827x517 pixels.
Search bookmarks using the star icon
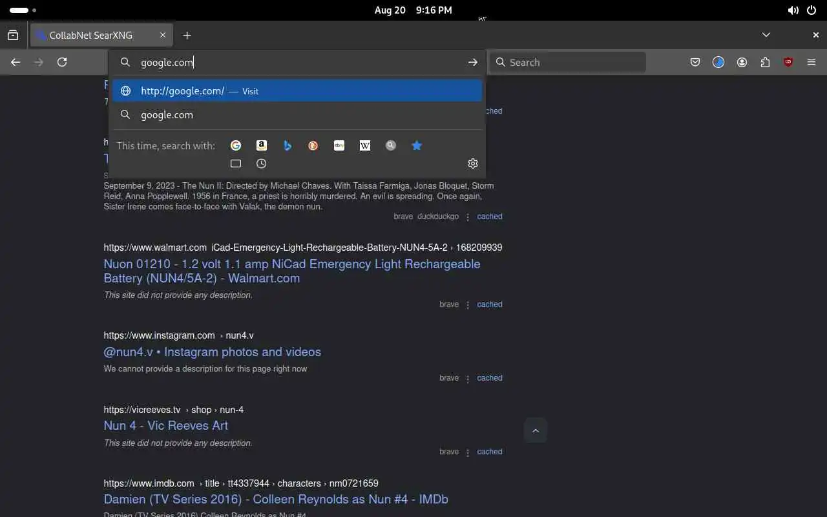click(417, 145)
